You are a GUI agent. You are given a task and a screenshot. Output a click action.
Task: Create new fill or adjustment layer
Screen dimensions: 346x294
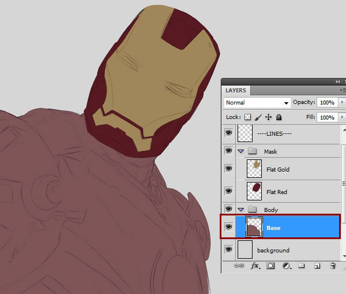coord(287,266)
